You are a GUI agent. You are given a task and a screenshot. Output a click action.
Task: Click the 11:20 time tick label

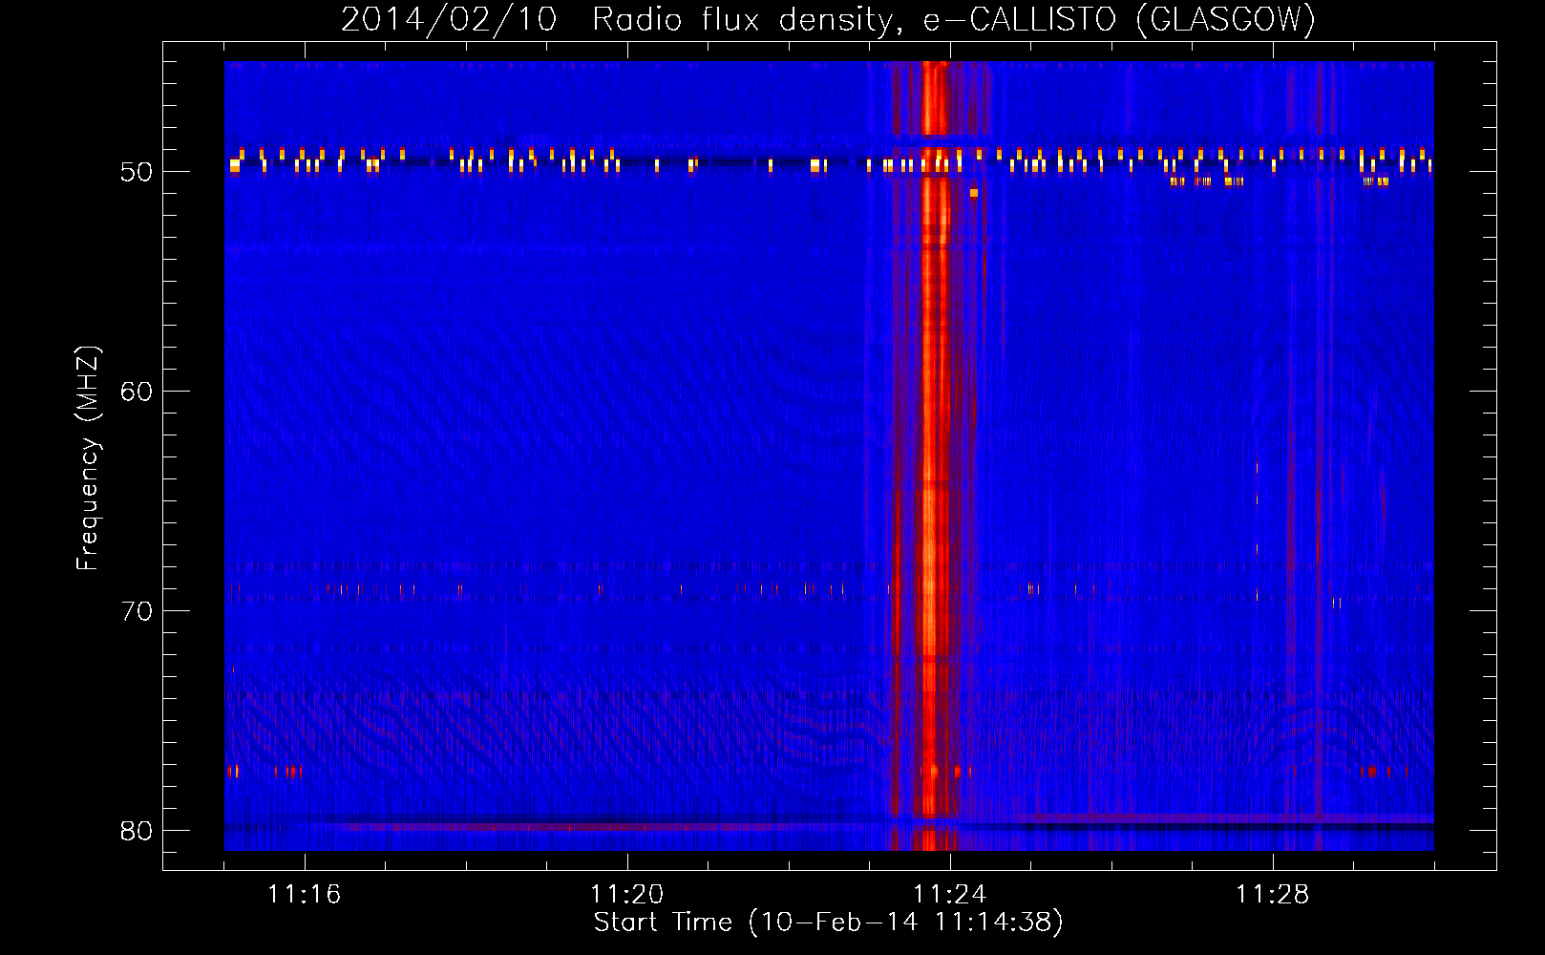coord(627,895)
